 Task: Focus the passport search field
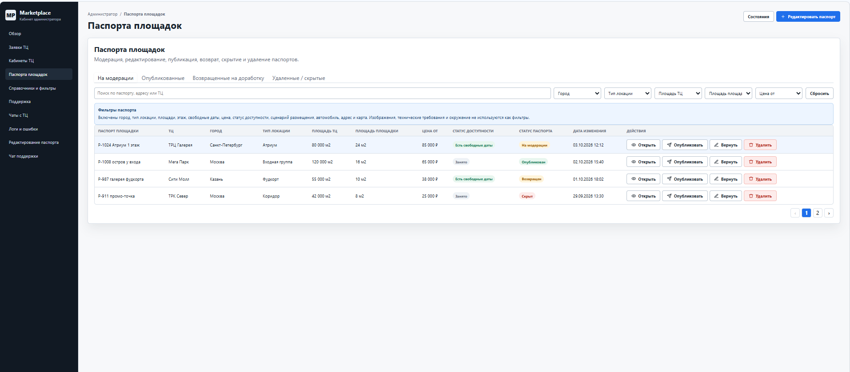point(322,93)
